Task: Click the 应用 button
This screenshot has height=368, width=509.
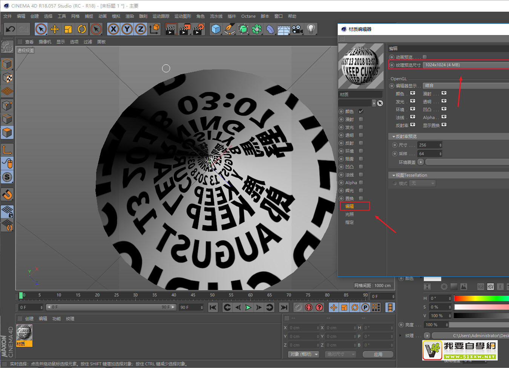Action: pos(378,354)
